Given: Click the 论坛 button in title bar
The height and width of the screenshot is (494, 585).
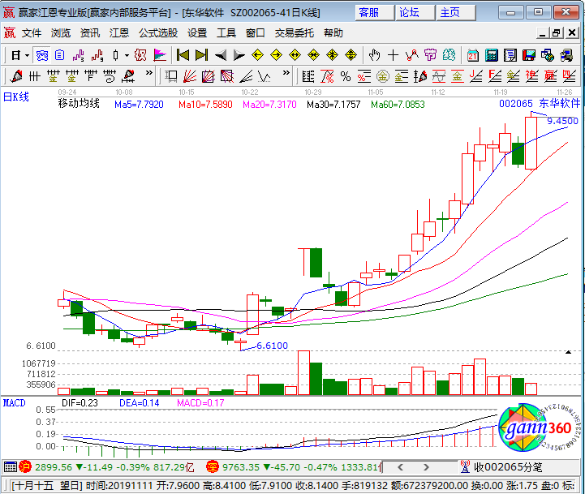Looking at the screenshot, I should coord(415,13).
